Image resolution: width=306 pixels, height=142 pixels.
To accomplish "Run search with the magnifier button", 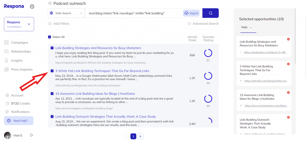I will (211, 13).
